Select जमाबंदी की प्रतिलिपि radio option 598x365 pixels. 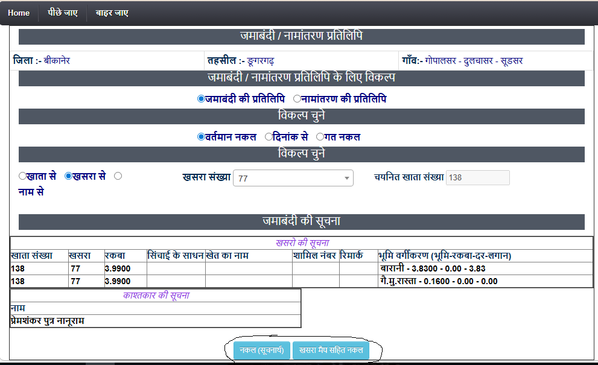201,99
